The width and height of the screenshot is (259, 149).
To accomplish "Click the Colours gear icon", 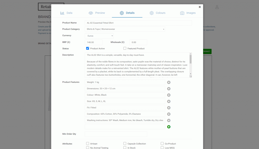I will pyautogui.click(x=152, y=13).
